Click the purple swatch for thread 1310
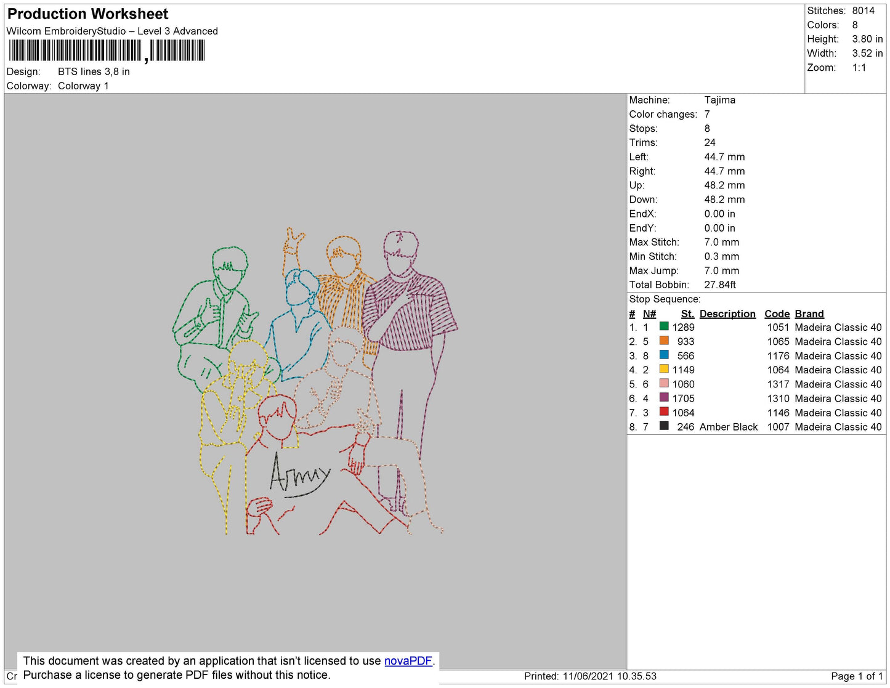This screenshot has height=688, width=890. 664,397
